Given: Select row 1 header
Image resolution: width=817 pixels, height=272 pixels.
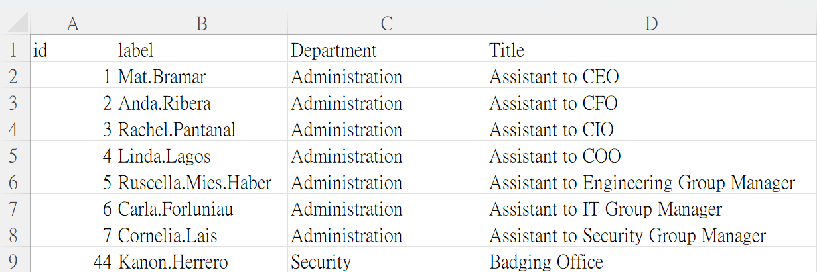Looking at the screenshot, I should pyautogui.click(x=15, y=50).
